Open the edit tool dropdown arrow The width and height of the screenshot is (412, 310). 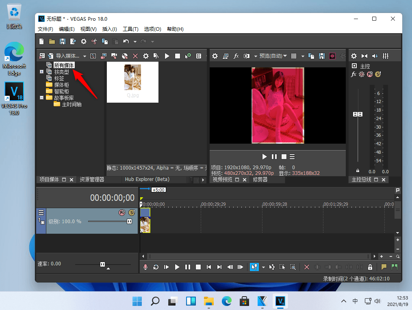click(x=263, y=267)
